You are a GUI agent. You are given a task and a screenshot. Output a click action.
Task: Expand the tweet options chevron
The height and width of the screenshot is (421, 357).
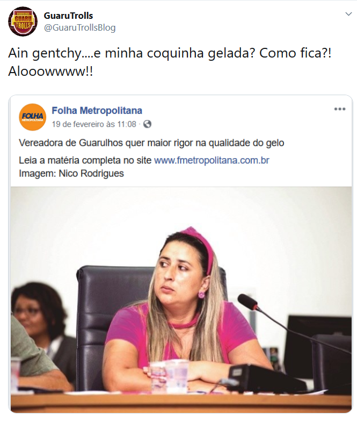[348, 14]
